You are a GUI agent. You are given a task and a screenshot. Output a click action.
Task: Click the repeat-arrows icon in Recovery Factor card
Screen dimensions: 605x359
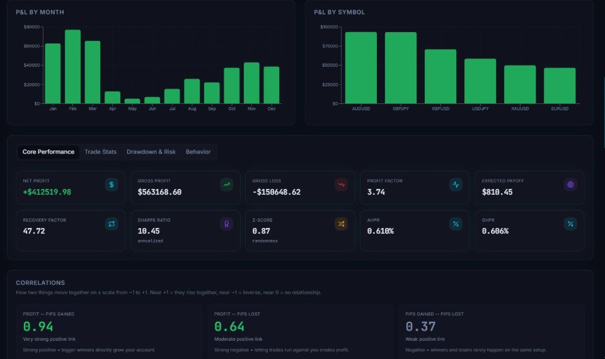coord(112,224)
